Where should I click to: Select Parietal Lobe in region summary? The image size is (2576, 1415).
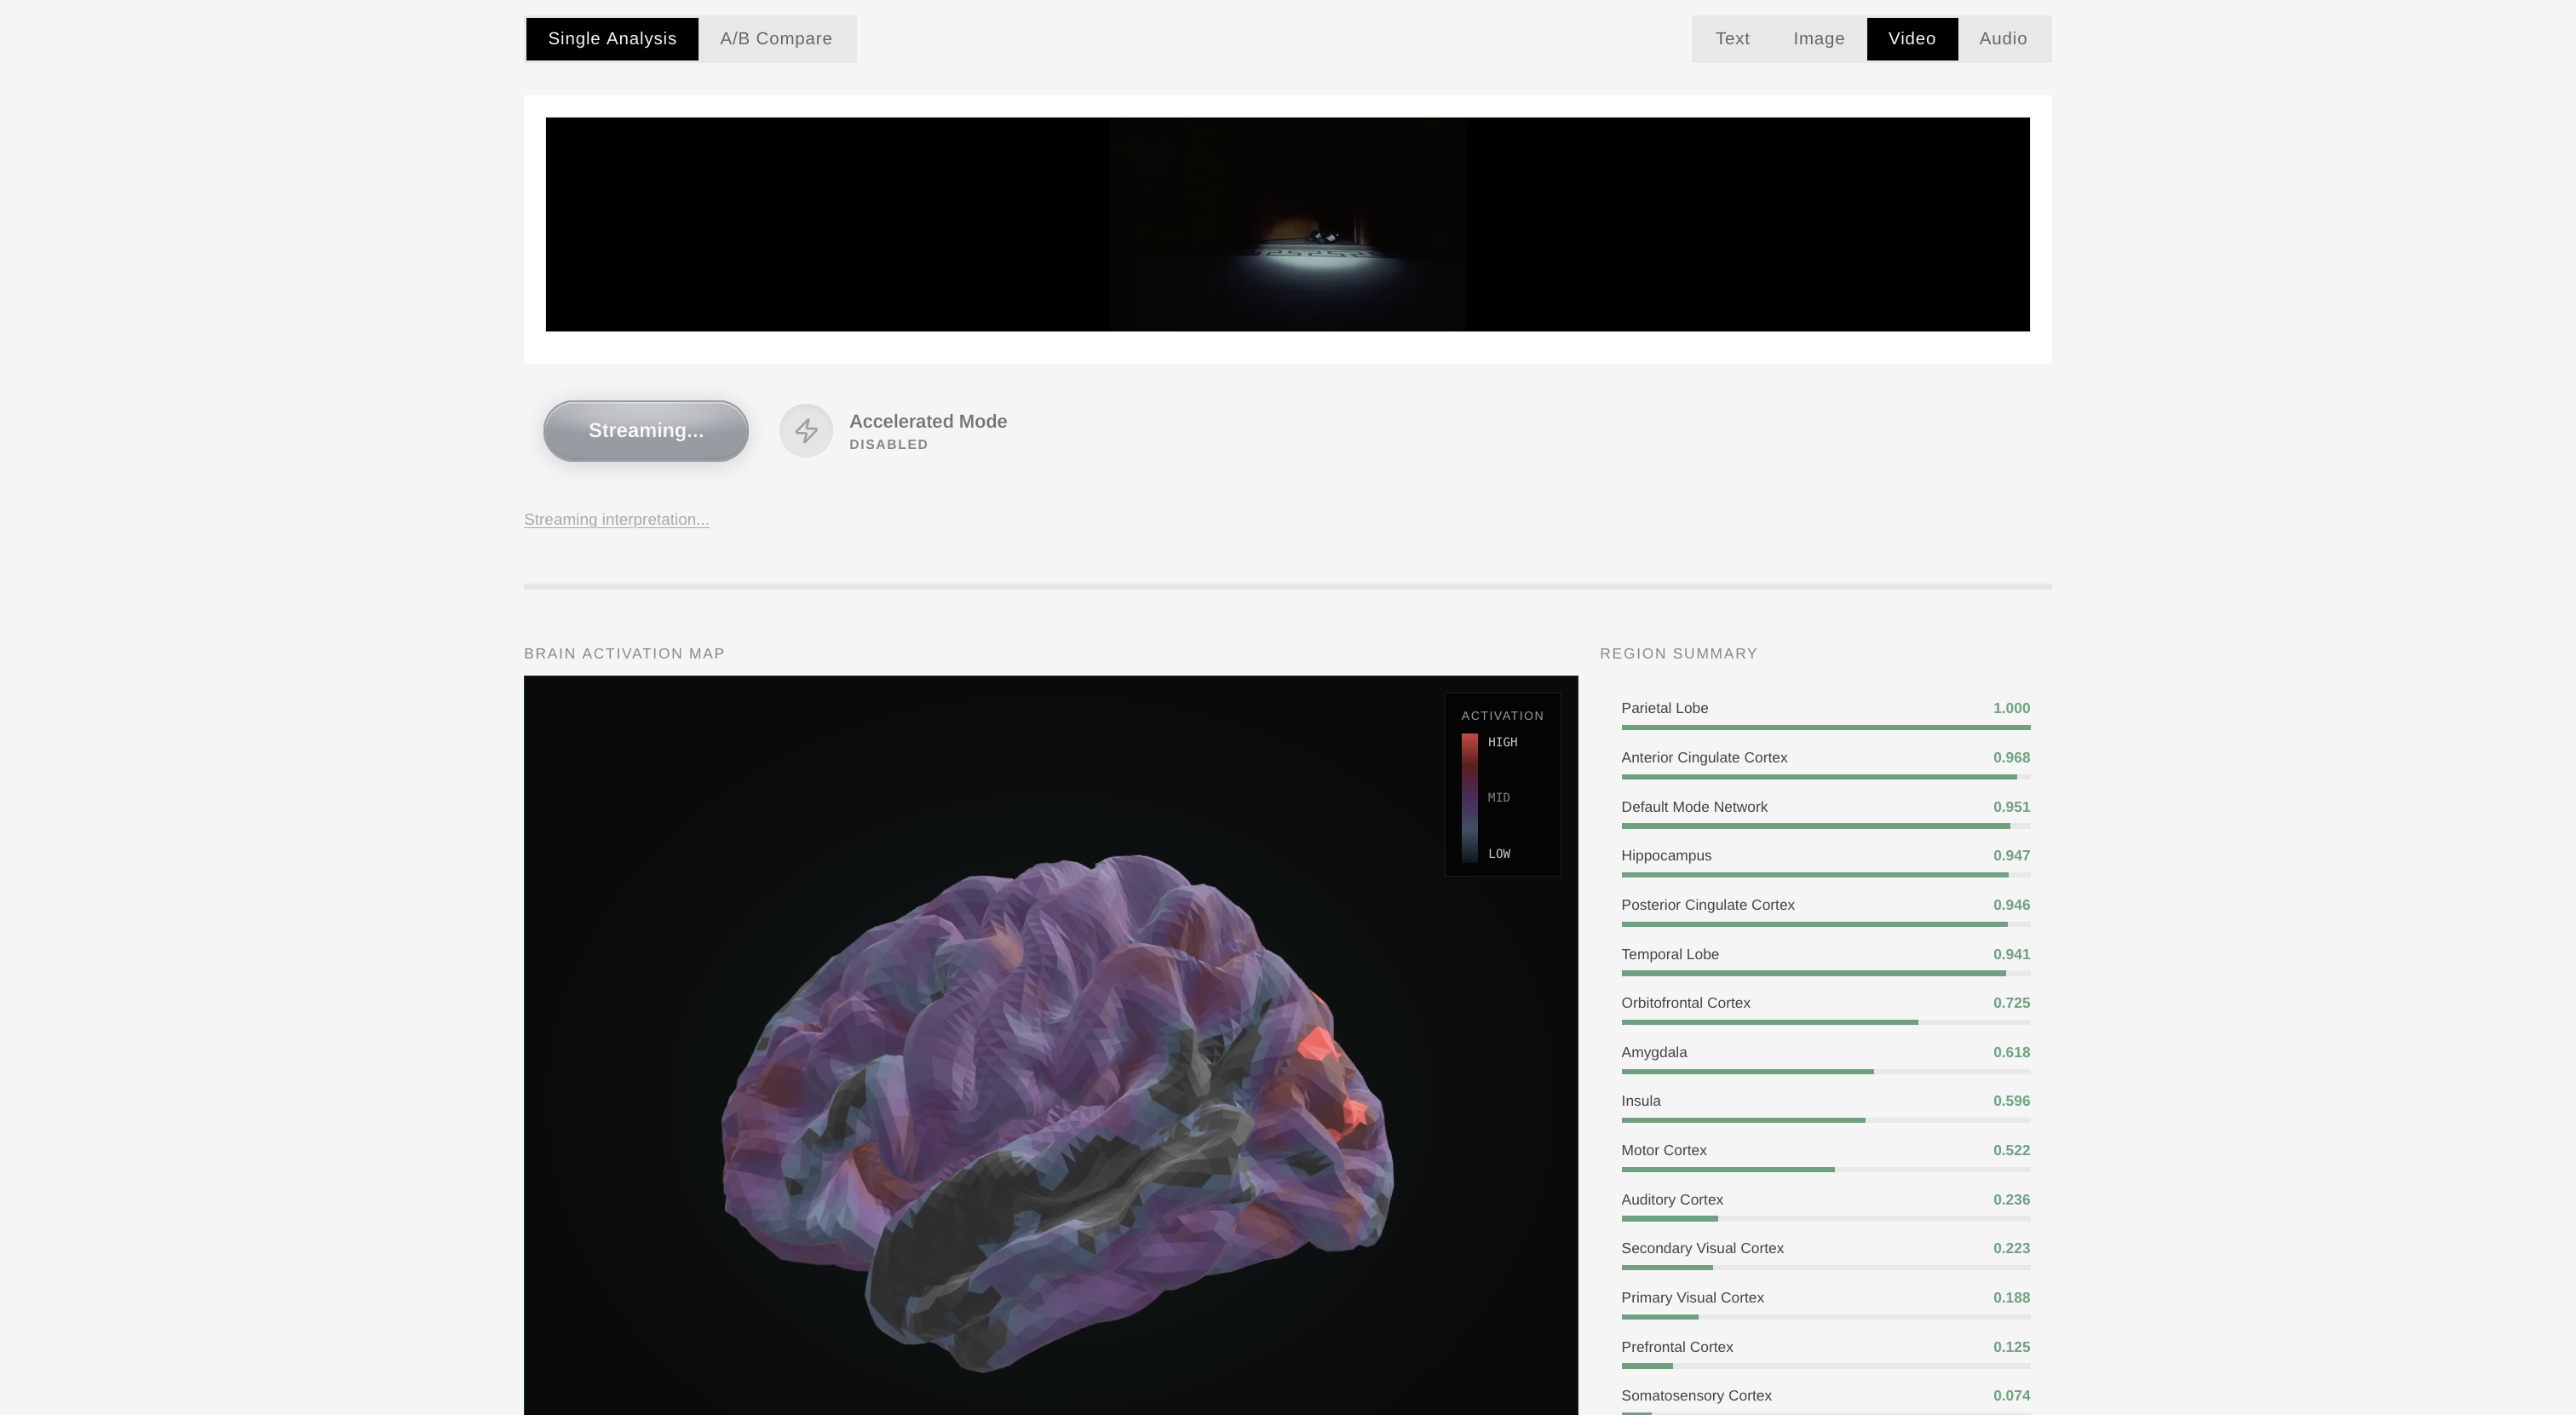(x=1664, y=708)
